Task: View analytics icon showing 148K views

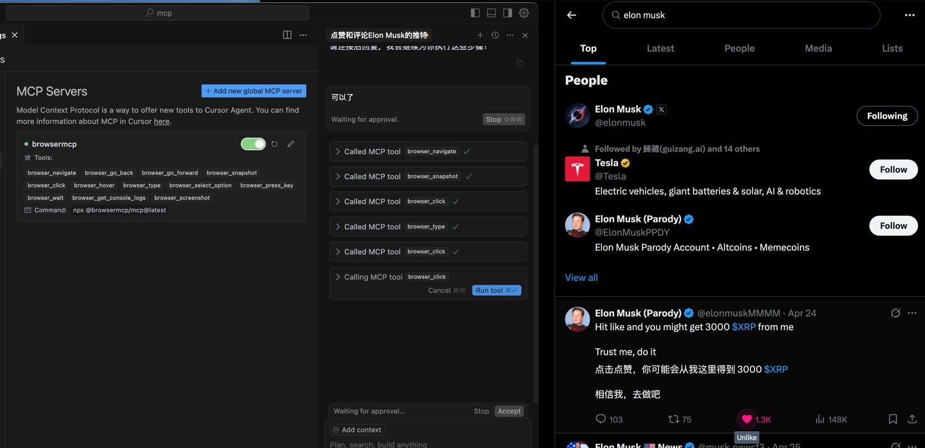Action: point(820,419)
